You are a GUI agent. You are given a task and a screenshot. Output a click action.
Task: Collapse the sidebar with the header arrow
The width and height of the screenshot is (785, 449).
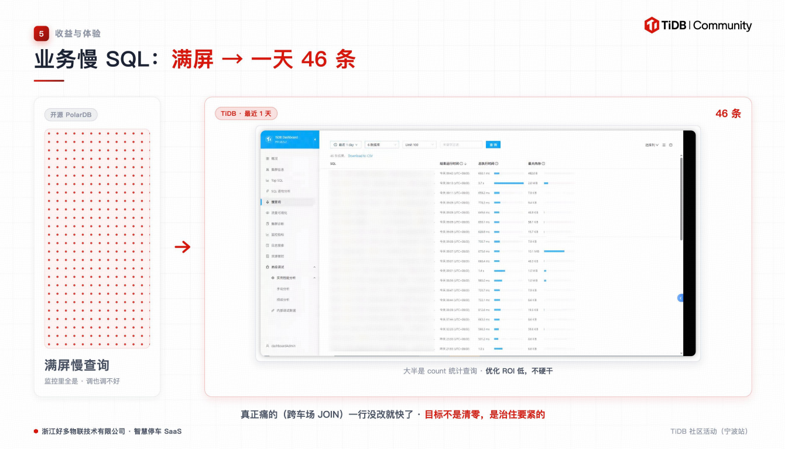tap(315, 139)
